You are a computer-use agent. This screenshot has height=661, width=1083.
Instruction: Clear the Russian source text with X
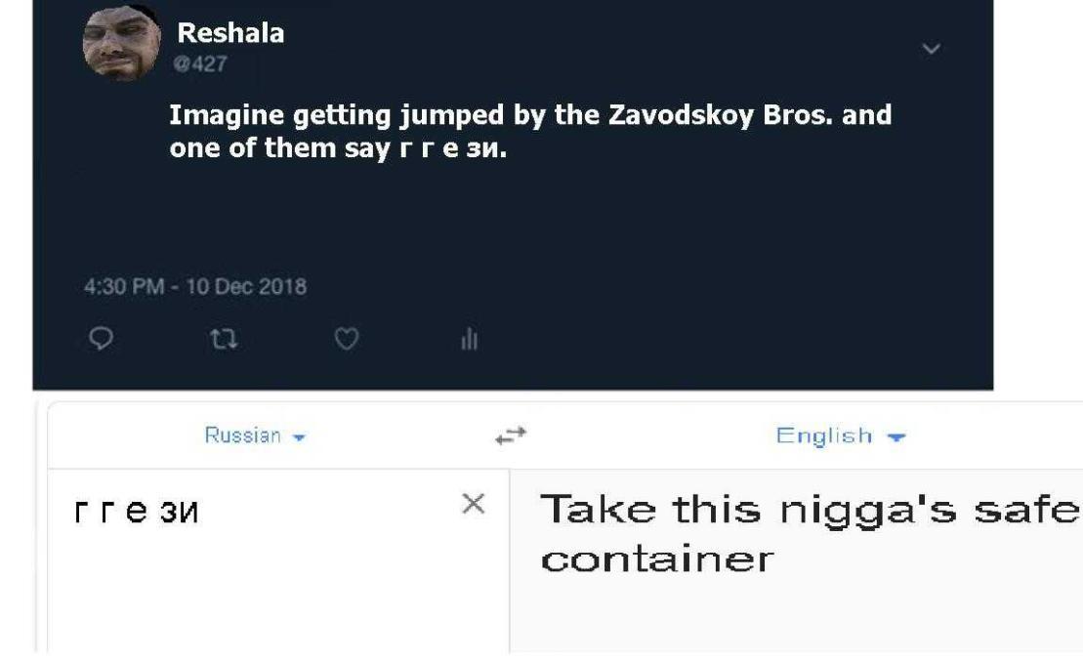coord(473,504)
